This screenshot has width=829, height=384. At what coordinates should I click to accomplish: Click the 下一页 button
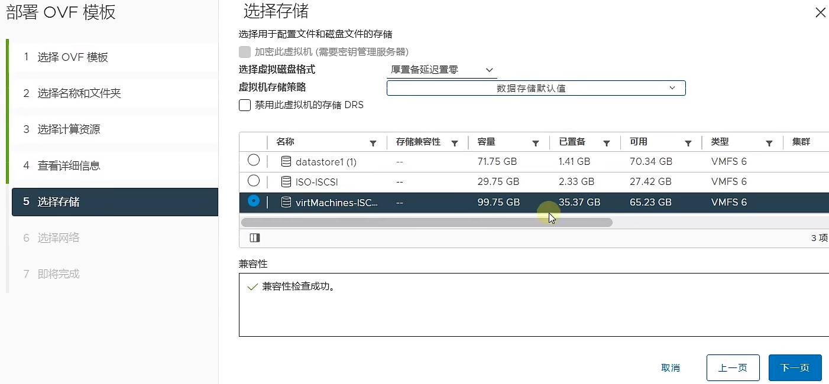(x=795, y=367)
